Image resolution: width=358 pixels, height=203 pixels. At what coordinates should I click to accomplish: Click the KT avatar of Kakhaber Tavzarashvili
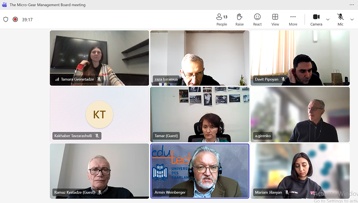tap(99, 114)
